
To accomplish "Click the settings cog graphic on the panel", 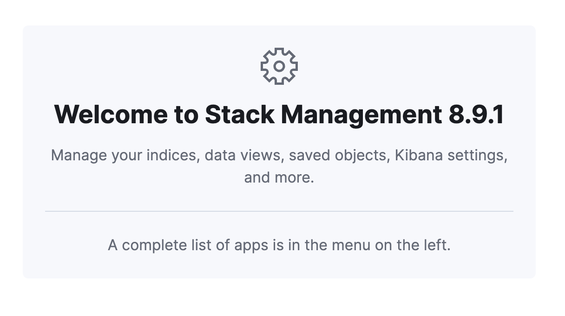I will pos(279,66).
